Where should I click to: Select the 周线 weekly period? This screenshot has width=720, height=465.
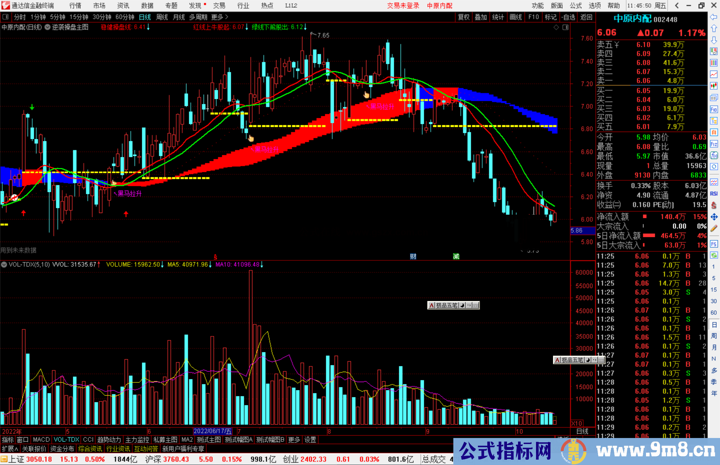point(162,17)
